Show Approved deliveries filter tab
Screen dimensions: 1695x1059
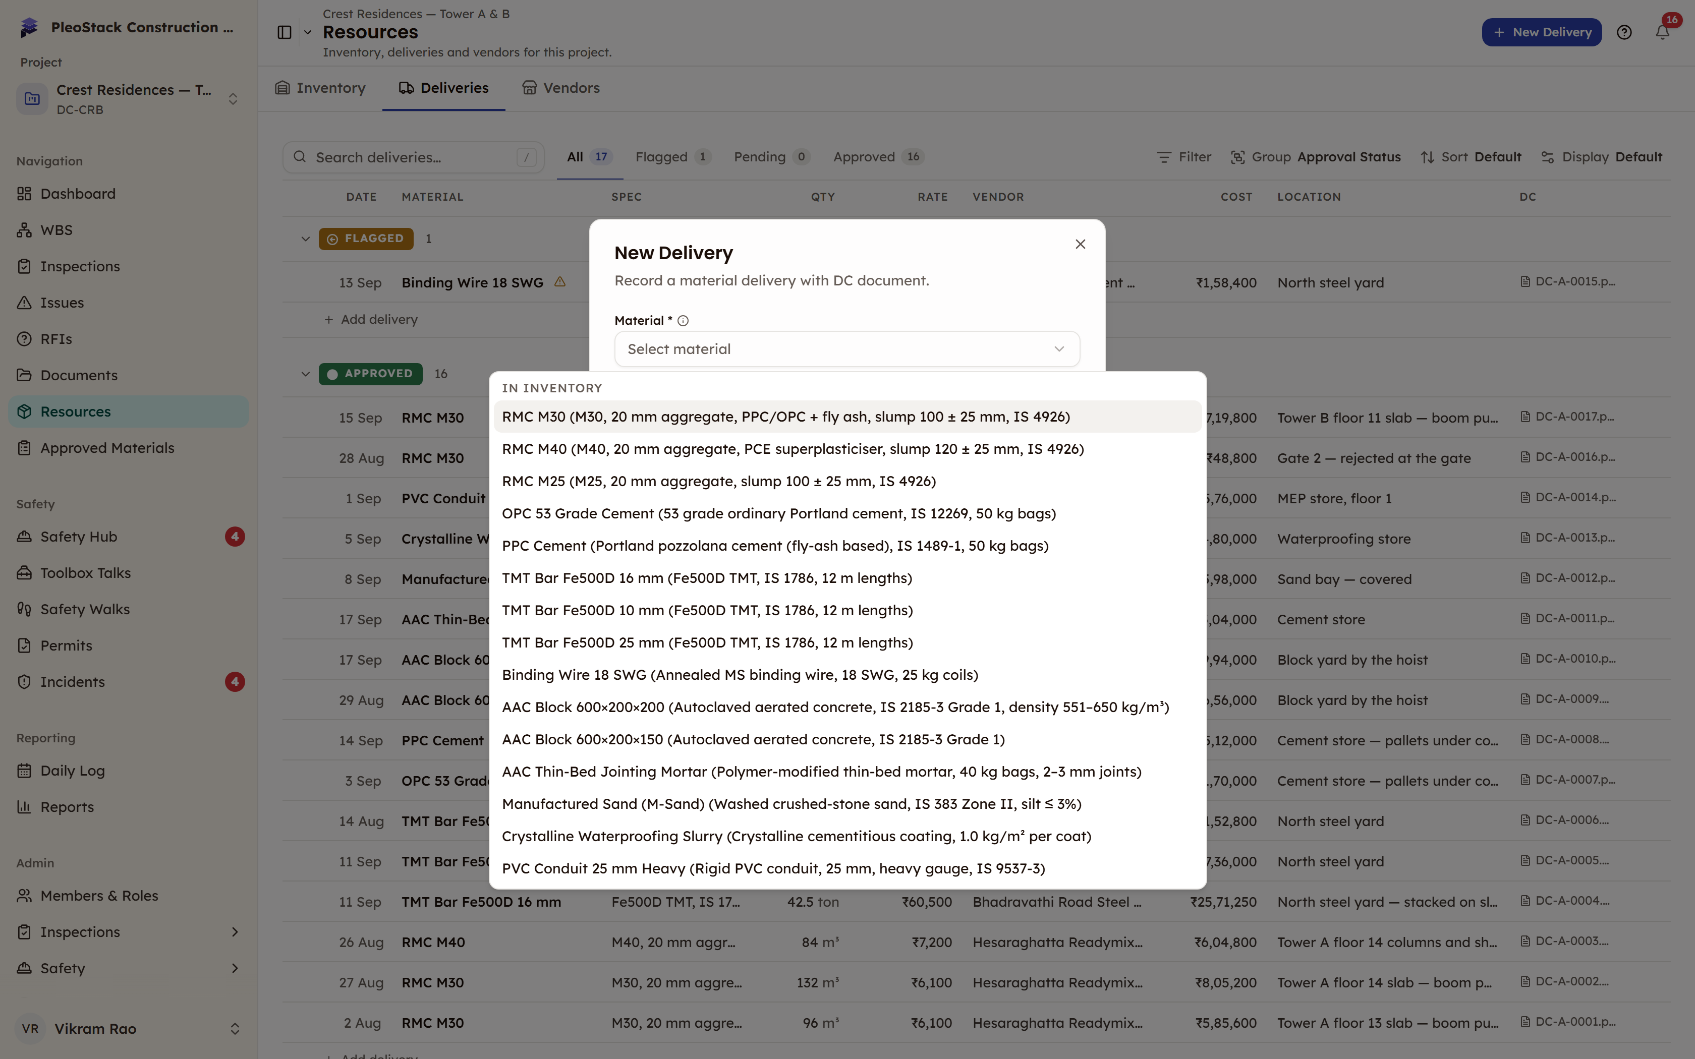click(878, 157)
